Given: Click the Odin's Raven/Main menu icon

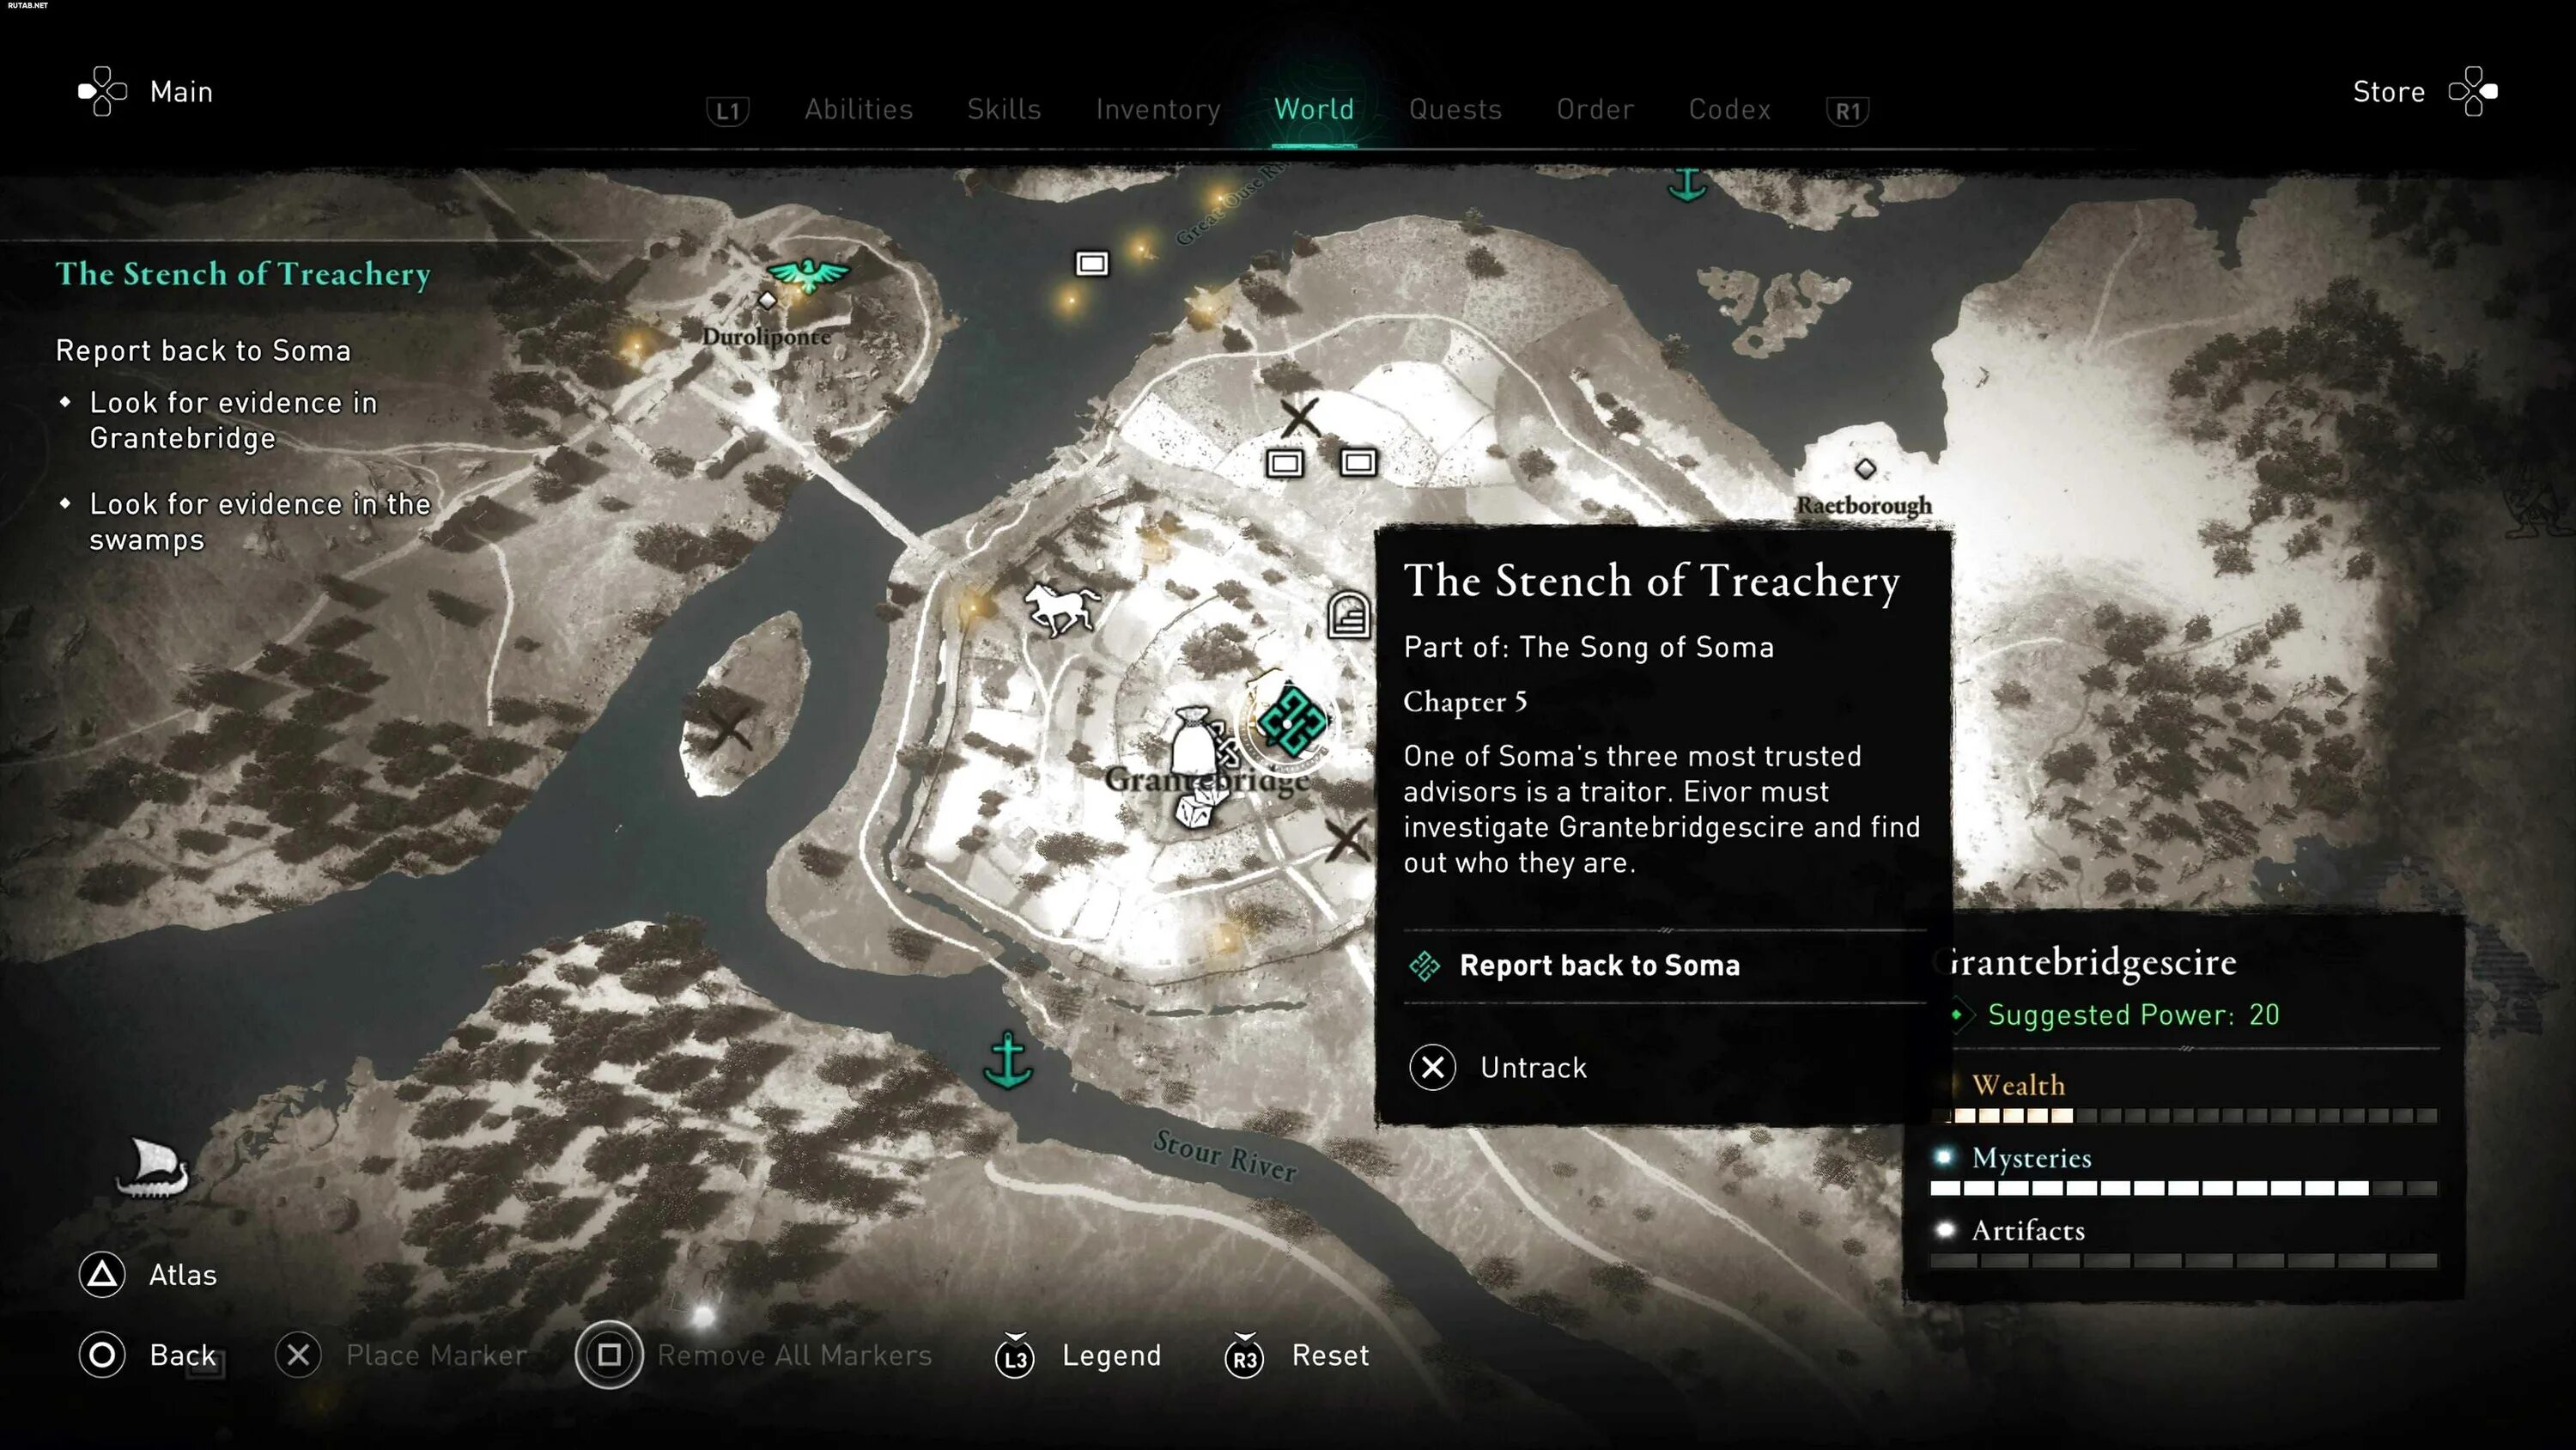Looking at the screenshot, I should (100, 90).
